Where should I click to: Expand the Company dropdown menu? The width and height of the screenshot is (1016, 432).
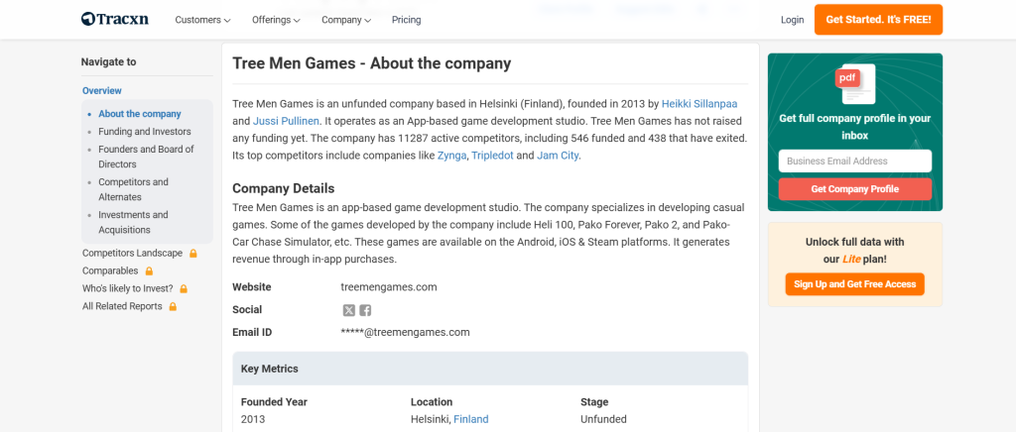[346, 20]
